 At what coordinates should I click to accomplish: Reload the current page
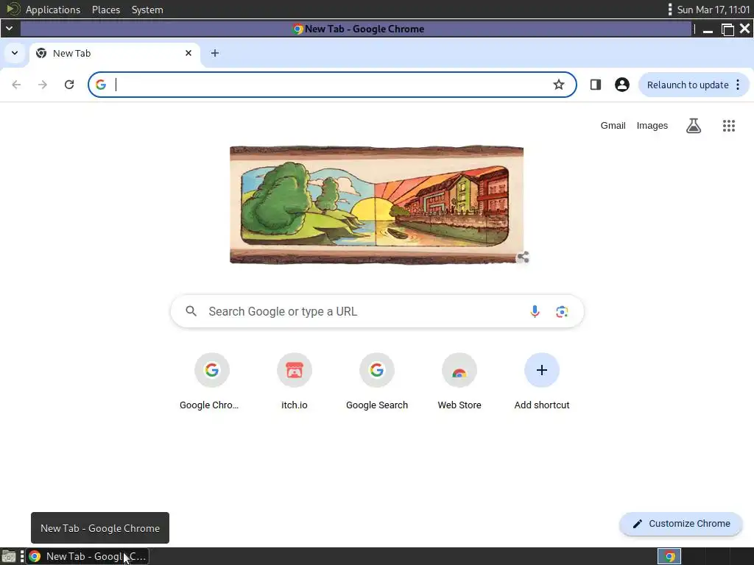69,85
